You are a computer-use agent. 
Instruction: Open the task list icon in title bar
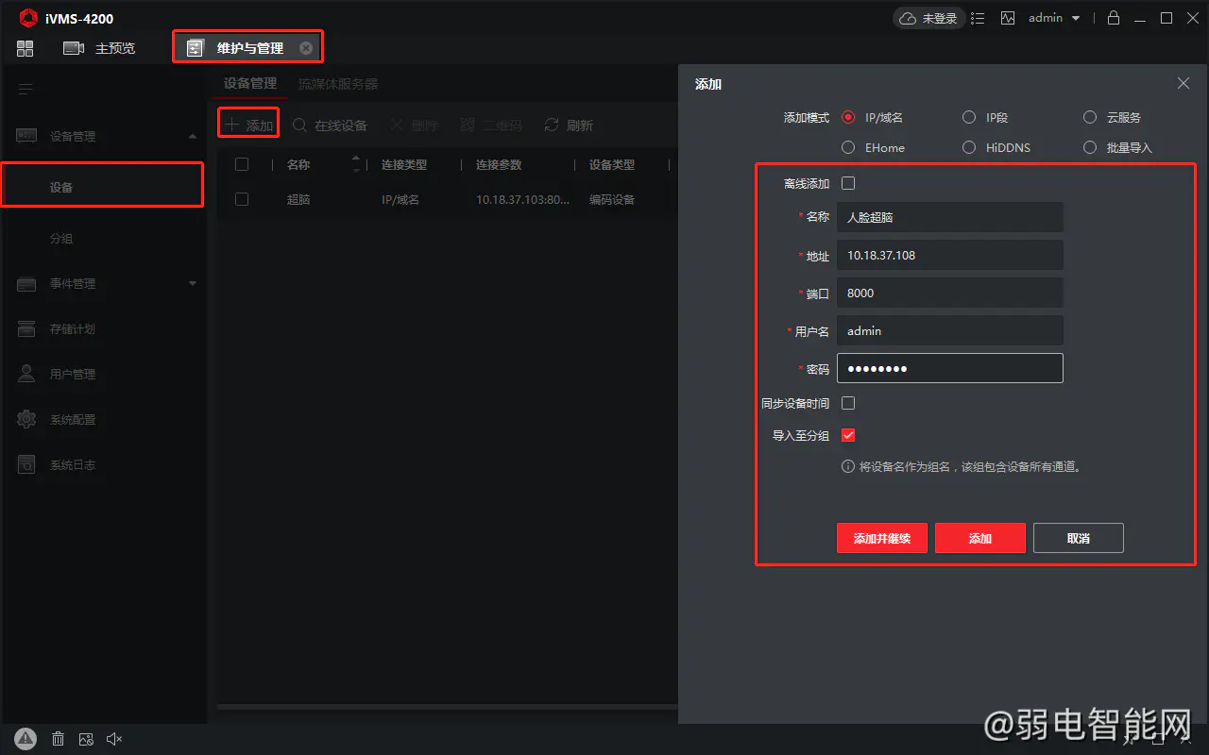(x=979, y=18)
